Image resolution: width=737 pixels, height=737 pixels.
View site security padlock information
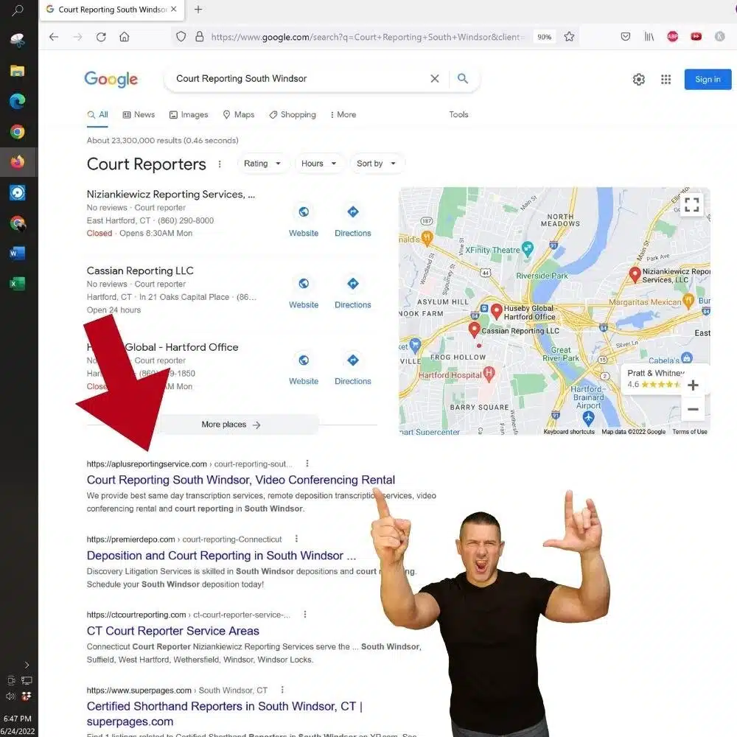[200, 37]
